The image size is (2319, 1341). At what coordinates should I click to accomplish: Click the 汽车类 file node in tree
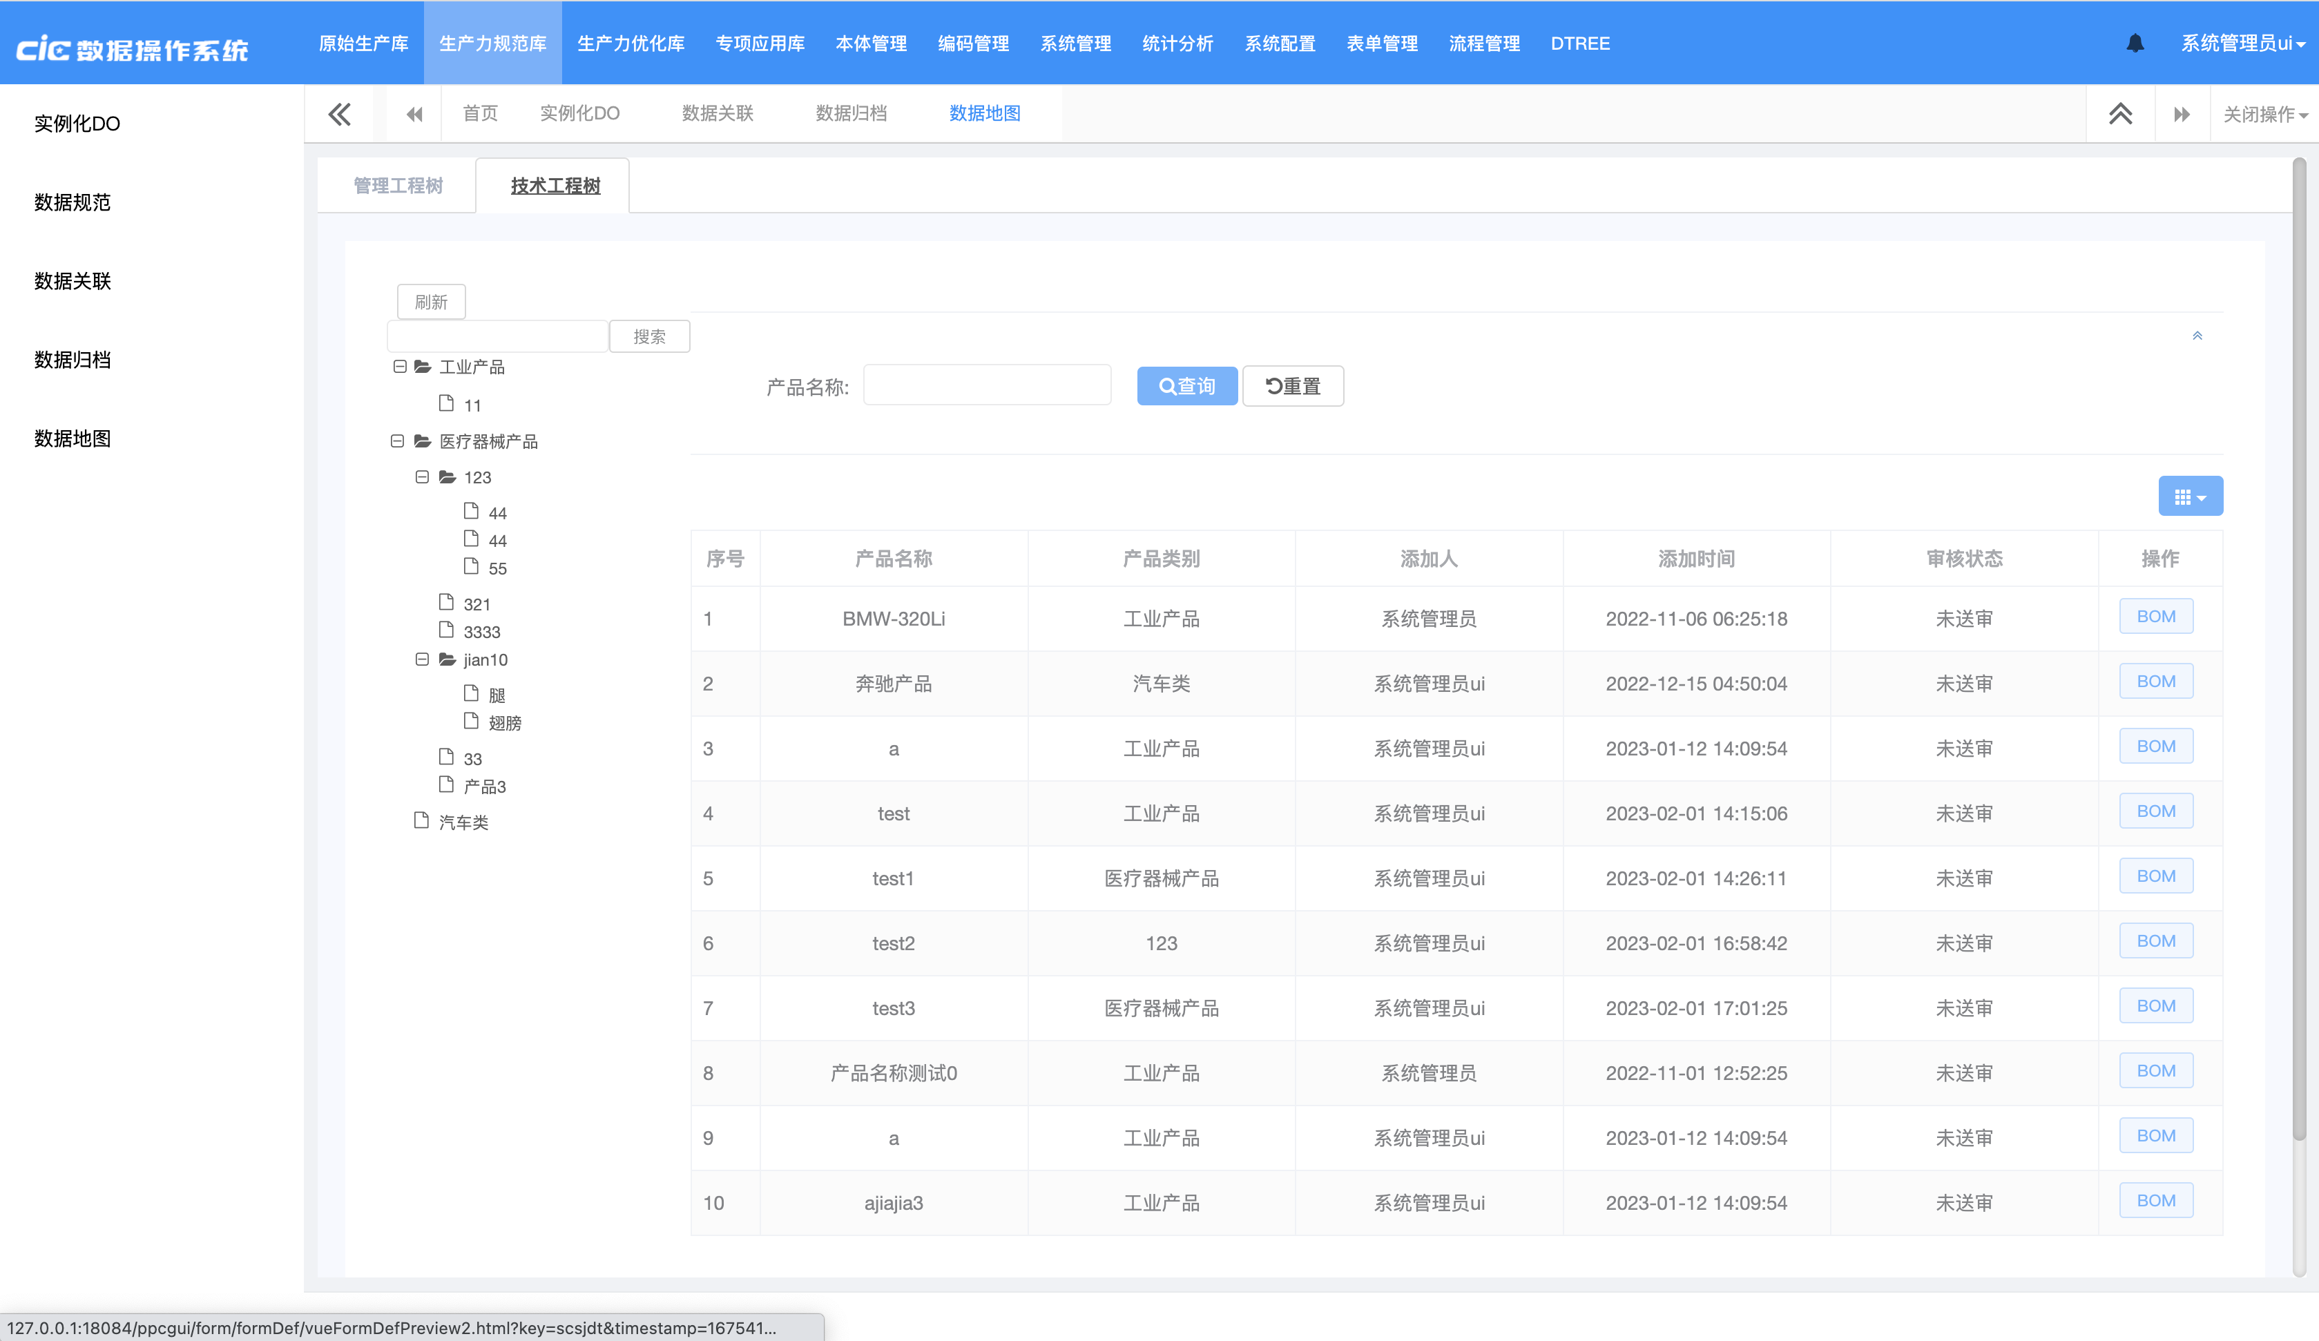coord(463,822)
